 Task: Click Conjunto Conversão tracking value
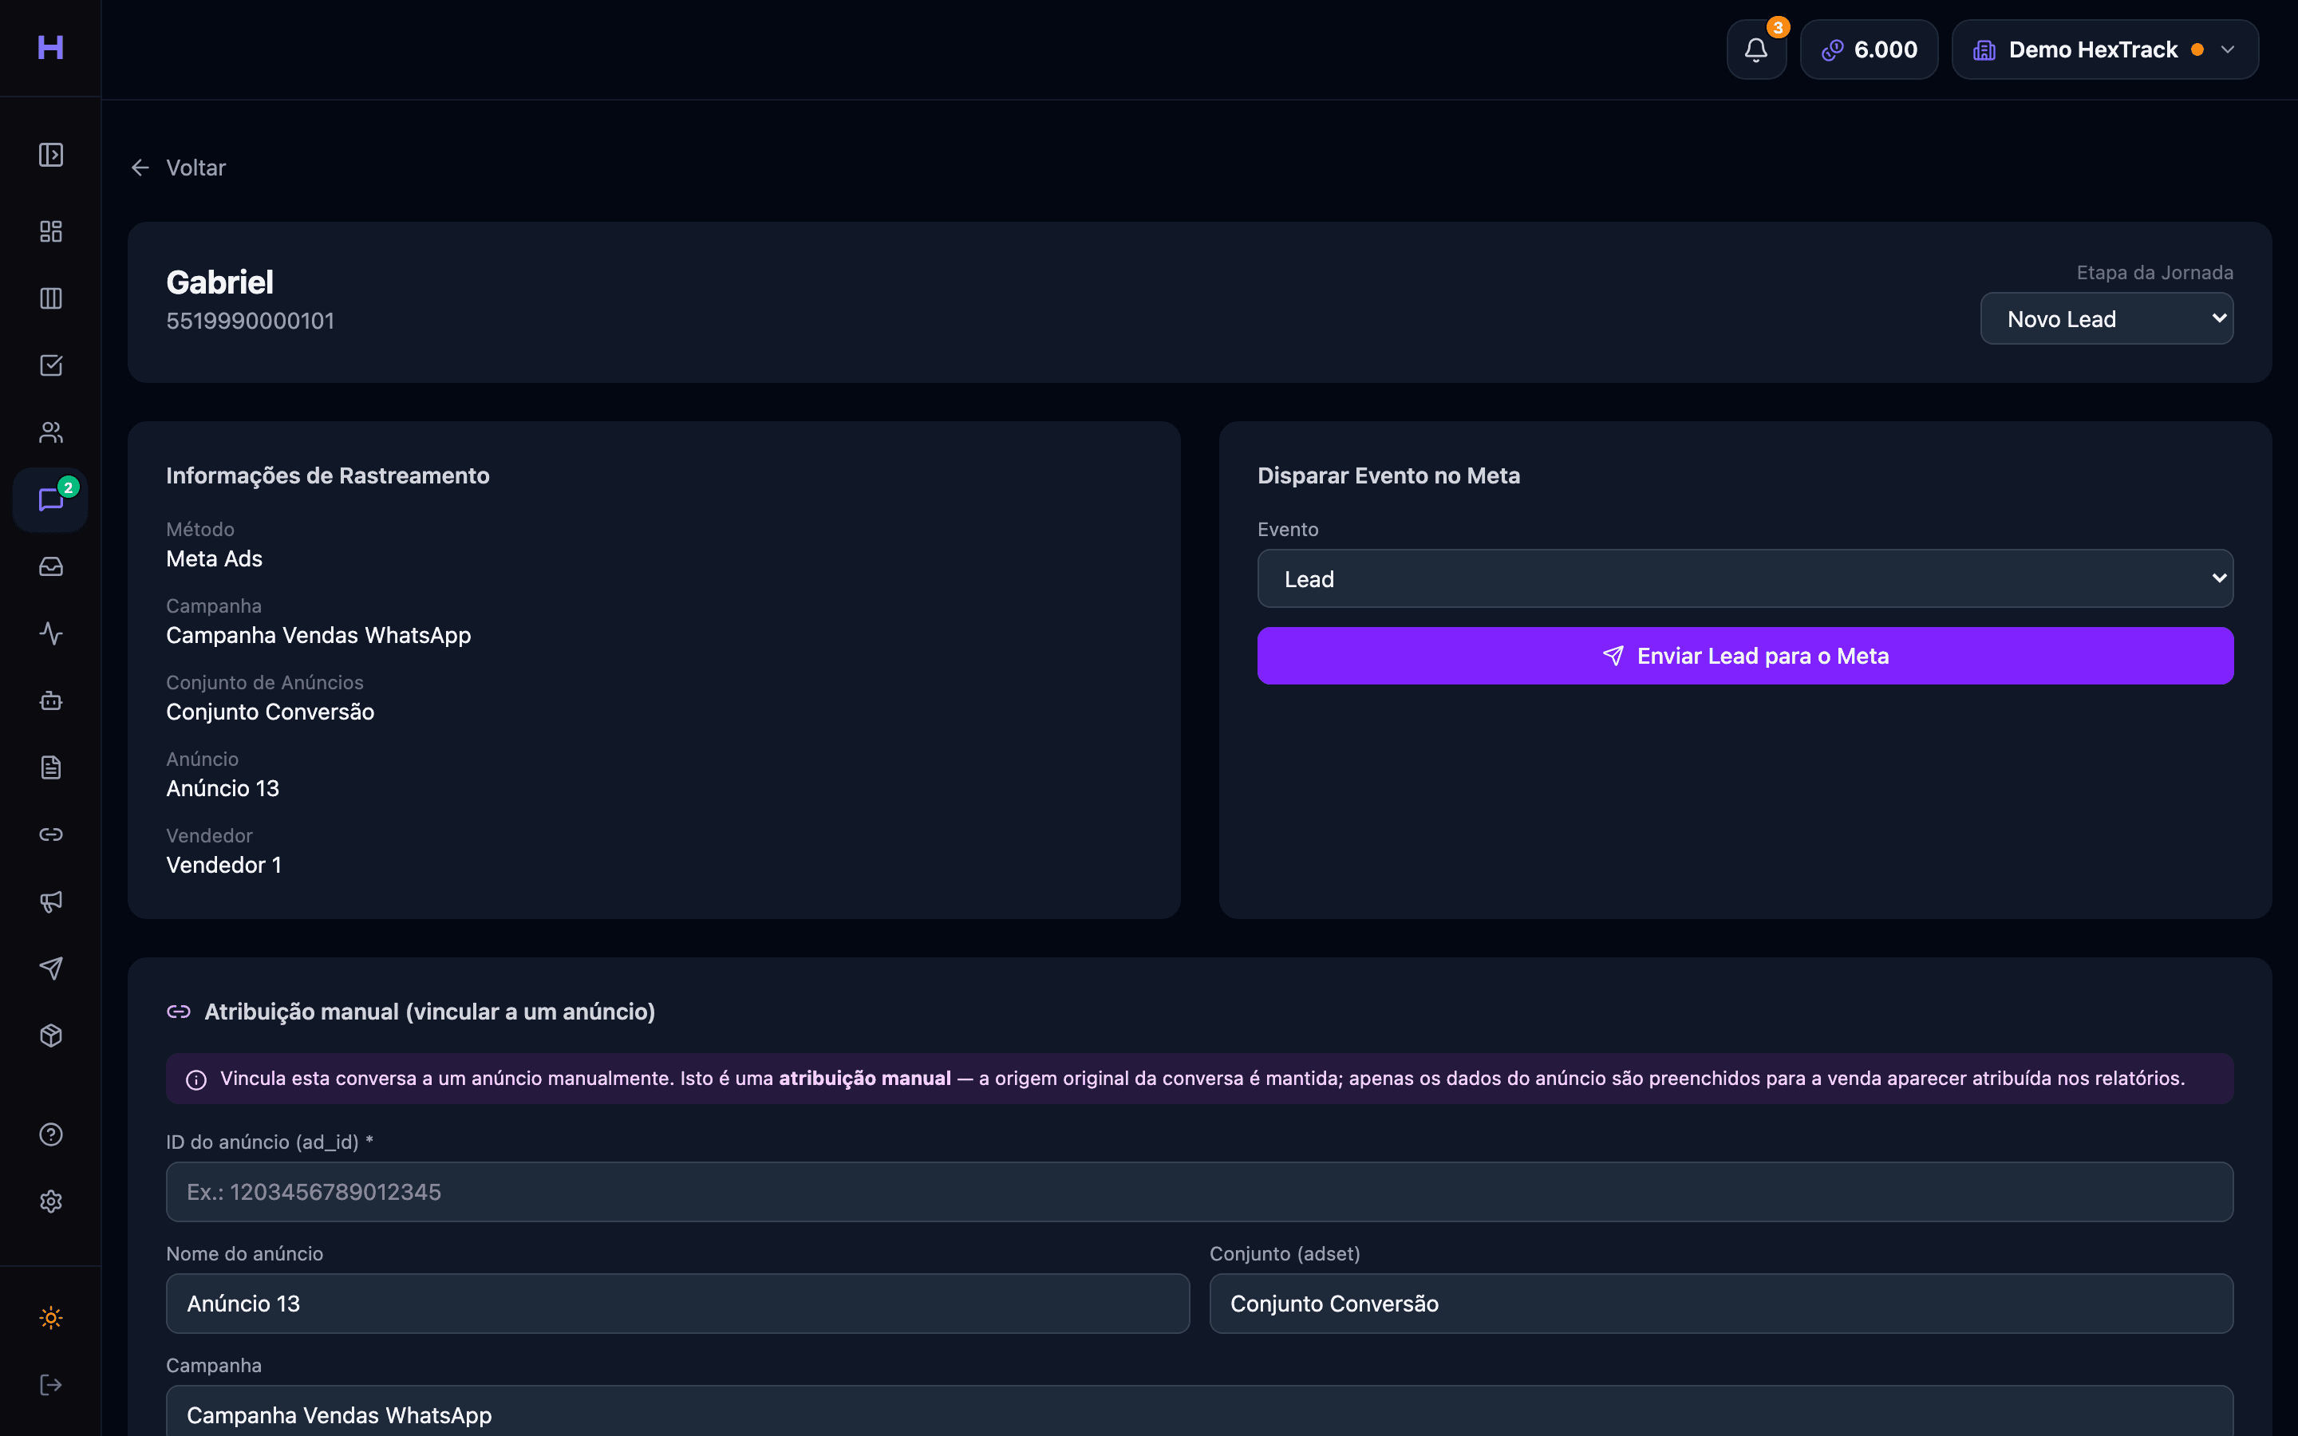coord(270,712)
